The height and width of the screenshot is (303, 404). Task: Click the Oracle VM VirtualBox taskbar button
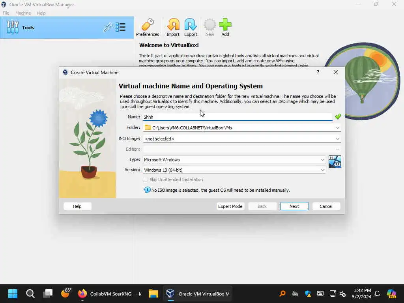198,294
